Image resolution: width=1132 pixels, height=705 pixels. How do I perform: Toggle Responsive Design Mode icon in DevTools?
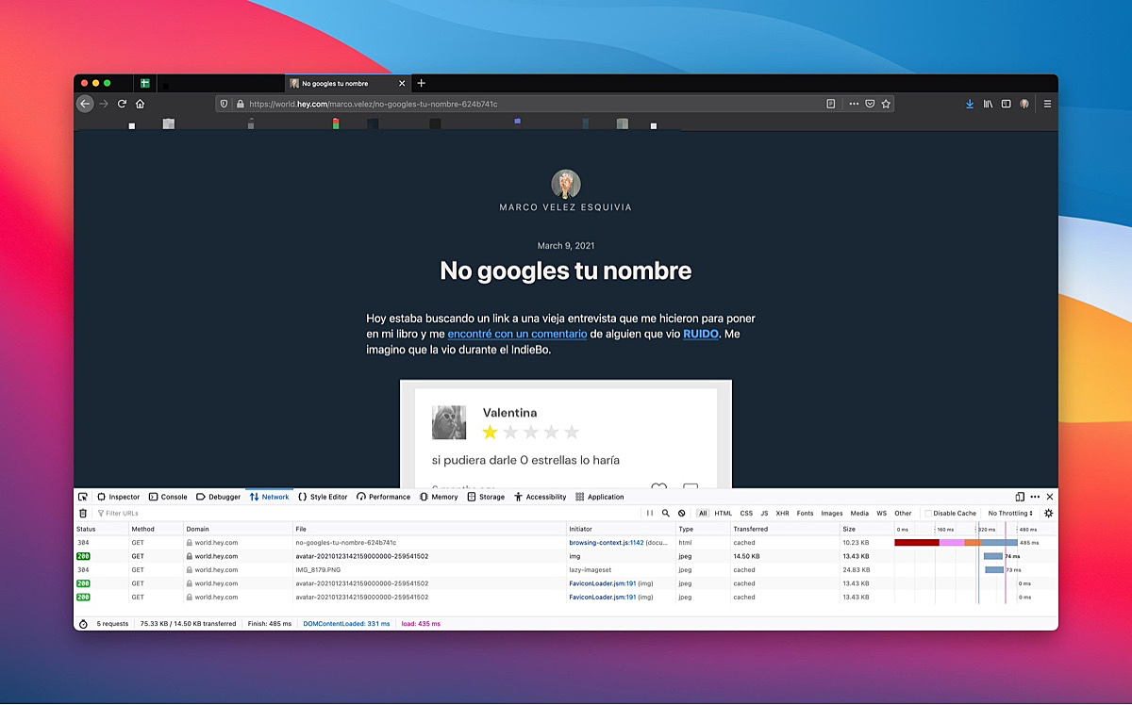point(1020,497)
